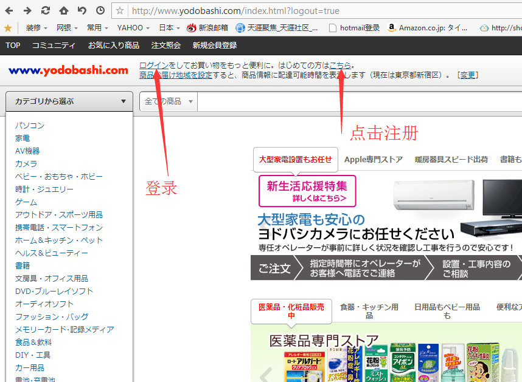Open the カテゴリから選ぶ dropdown
Viewport: 522px width, 382px height.
point(69,101)
